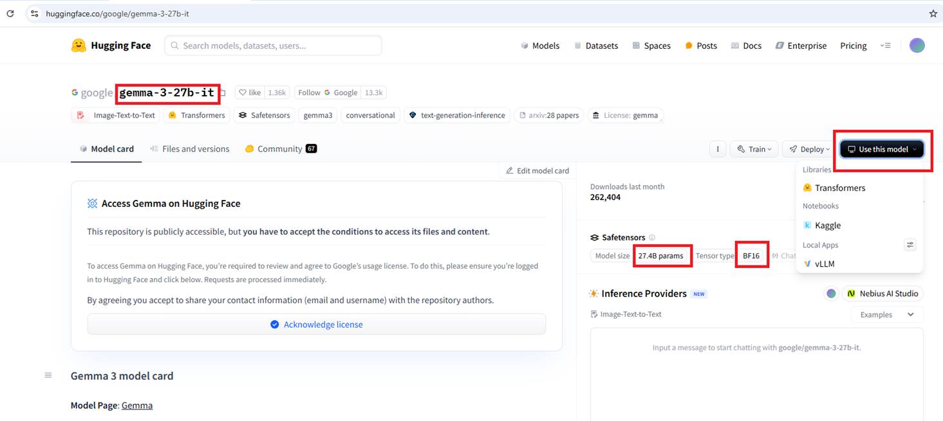Click the Acknowledge license button

[x=317, y=325]
